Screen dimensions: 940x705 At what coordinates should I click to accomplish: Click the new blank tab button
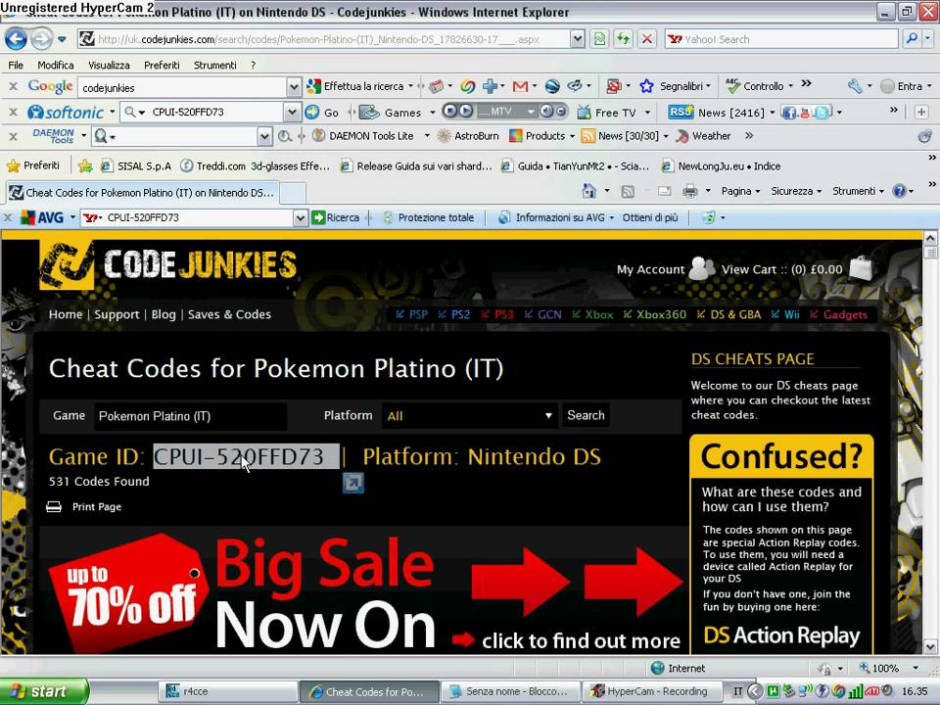[293, 193]
